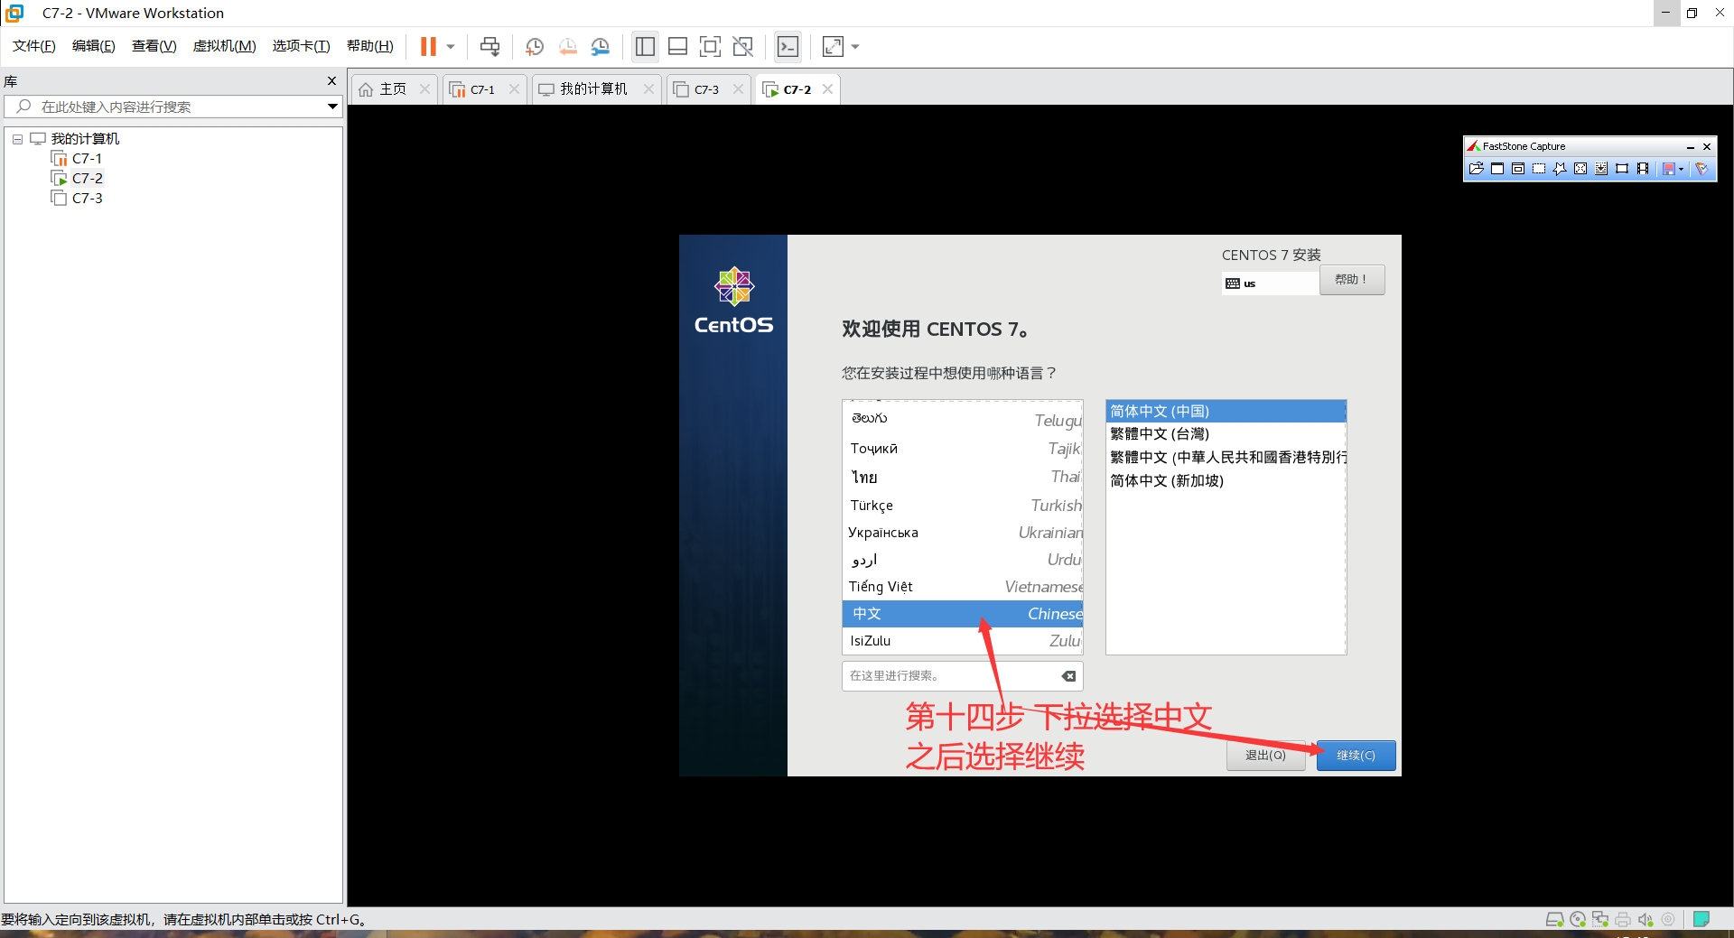Select Українська Ukrainian language

click(x=963, y=533)
